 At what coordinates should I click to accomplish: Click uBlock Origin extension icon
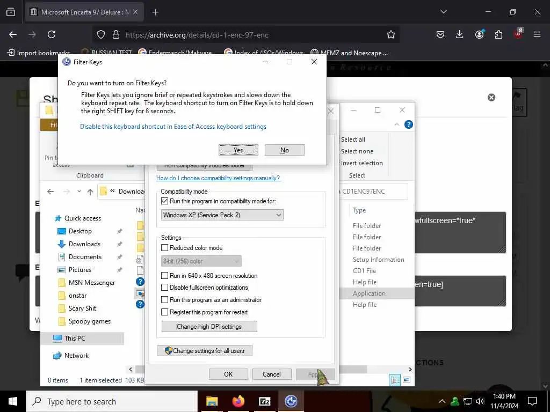pyautogui.click(x=518, y=33)
